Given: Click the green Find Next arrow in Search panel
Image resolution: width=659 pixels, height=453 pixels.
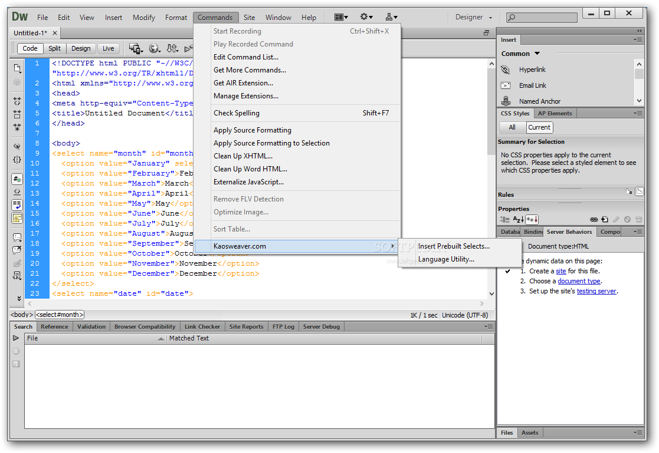Looking at the screenshot, I should (x=17, y=338).
